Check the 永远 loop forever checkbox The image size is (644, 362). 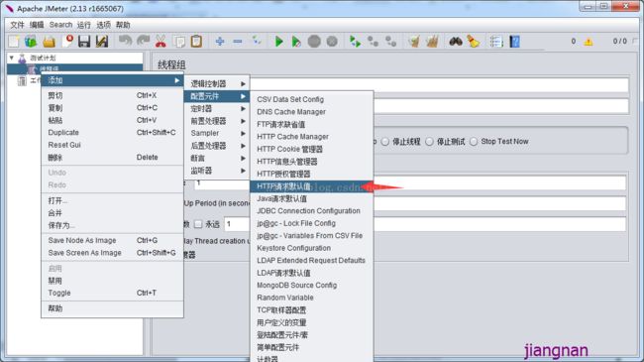pyautogui.click(x=198, y=224)
